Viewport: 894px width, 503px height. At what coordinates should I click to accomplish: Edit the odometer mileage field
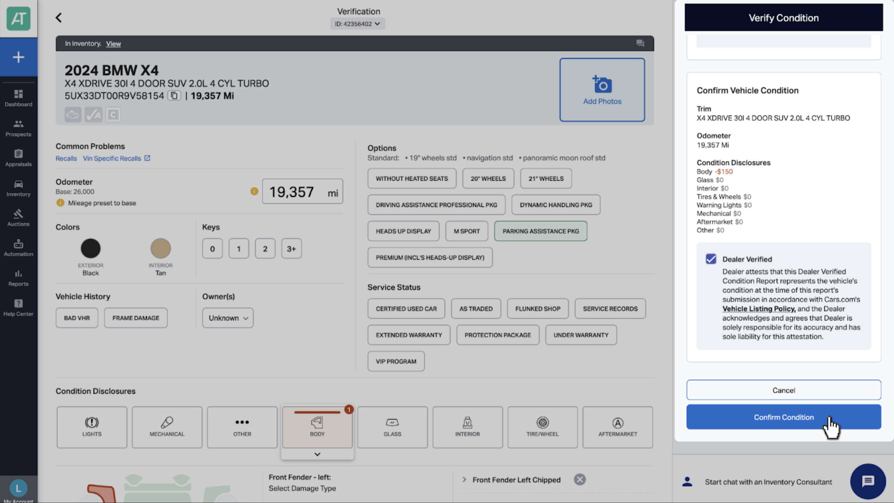point(302,192)
